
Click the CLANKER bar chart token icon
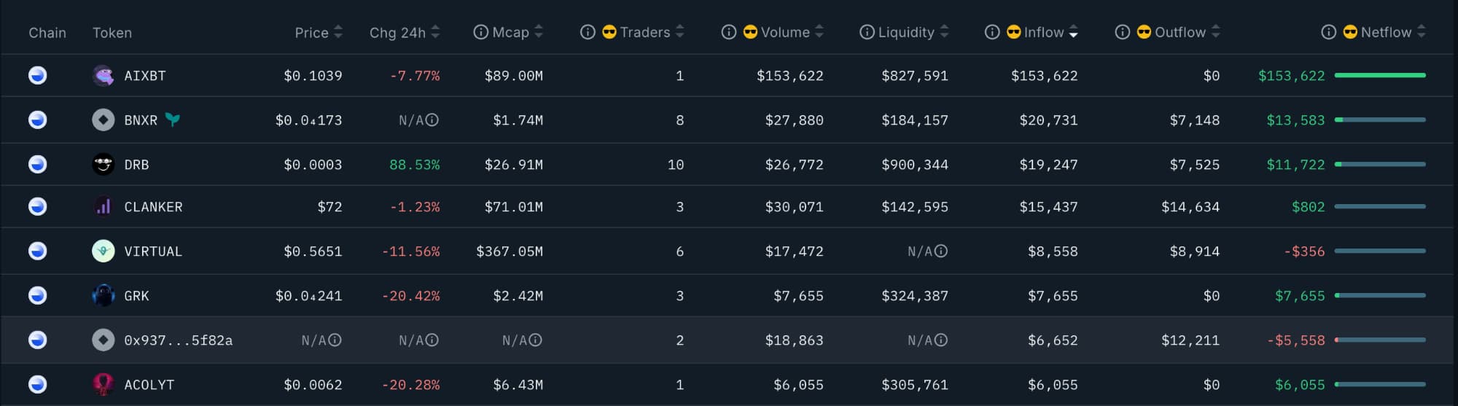tap(103, 207)
